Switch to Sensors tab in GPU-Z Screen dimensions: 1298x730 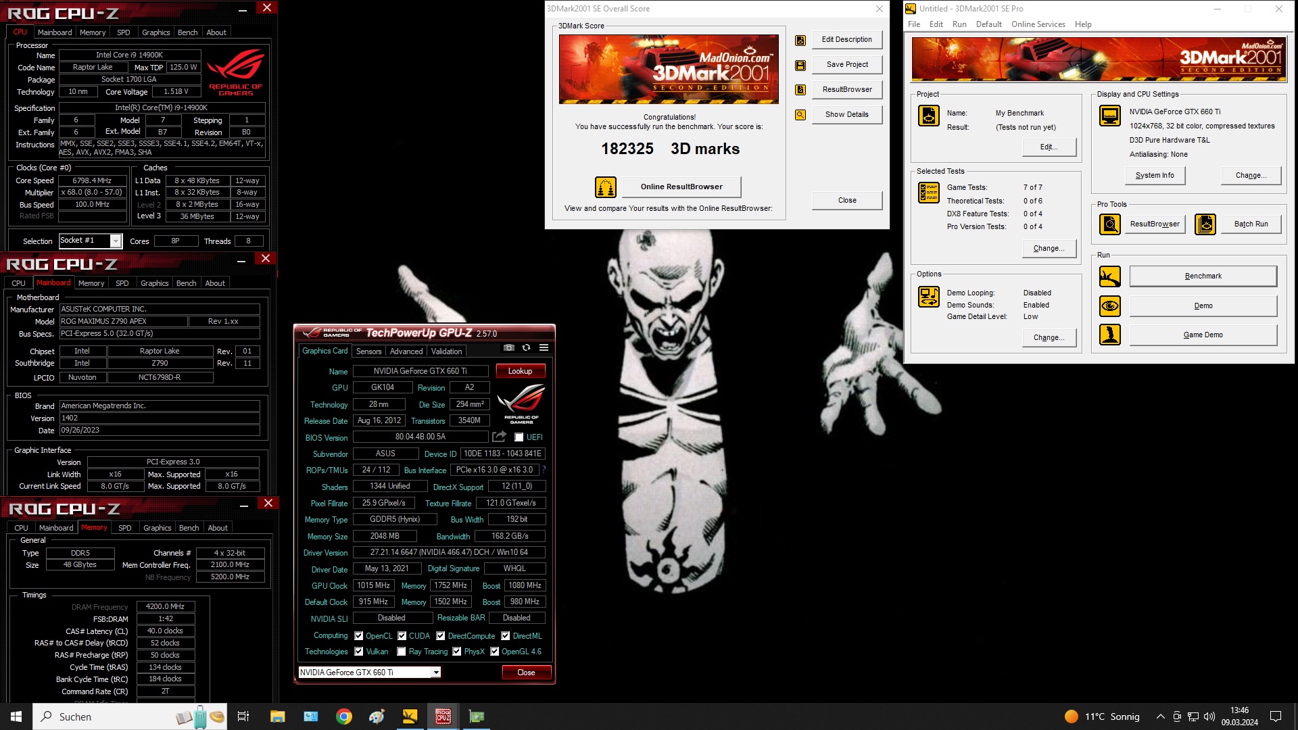point(368,351)
